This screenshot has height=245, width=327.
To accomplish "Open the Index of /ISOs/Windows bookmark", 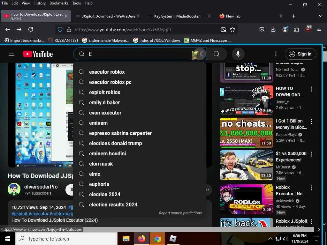I will (x=157, y=41).
